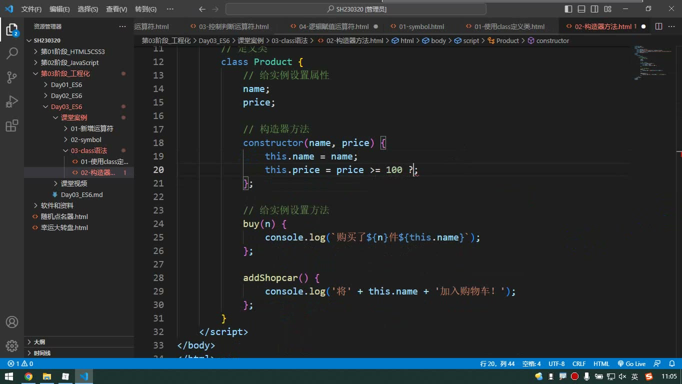This screenshot has width=682, height=384.
Task: Open the Source Control view
Action: pos(12,77)
